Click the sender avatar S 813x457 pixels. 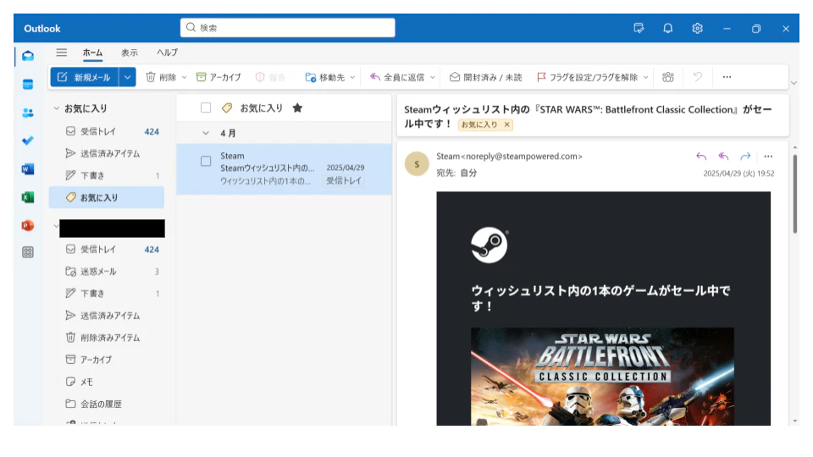(417, 163)
